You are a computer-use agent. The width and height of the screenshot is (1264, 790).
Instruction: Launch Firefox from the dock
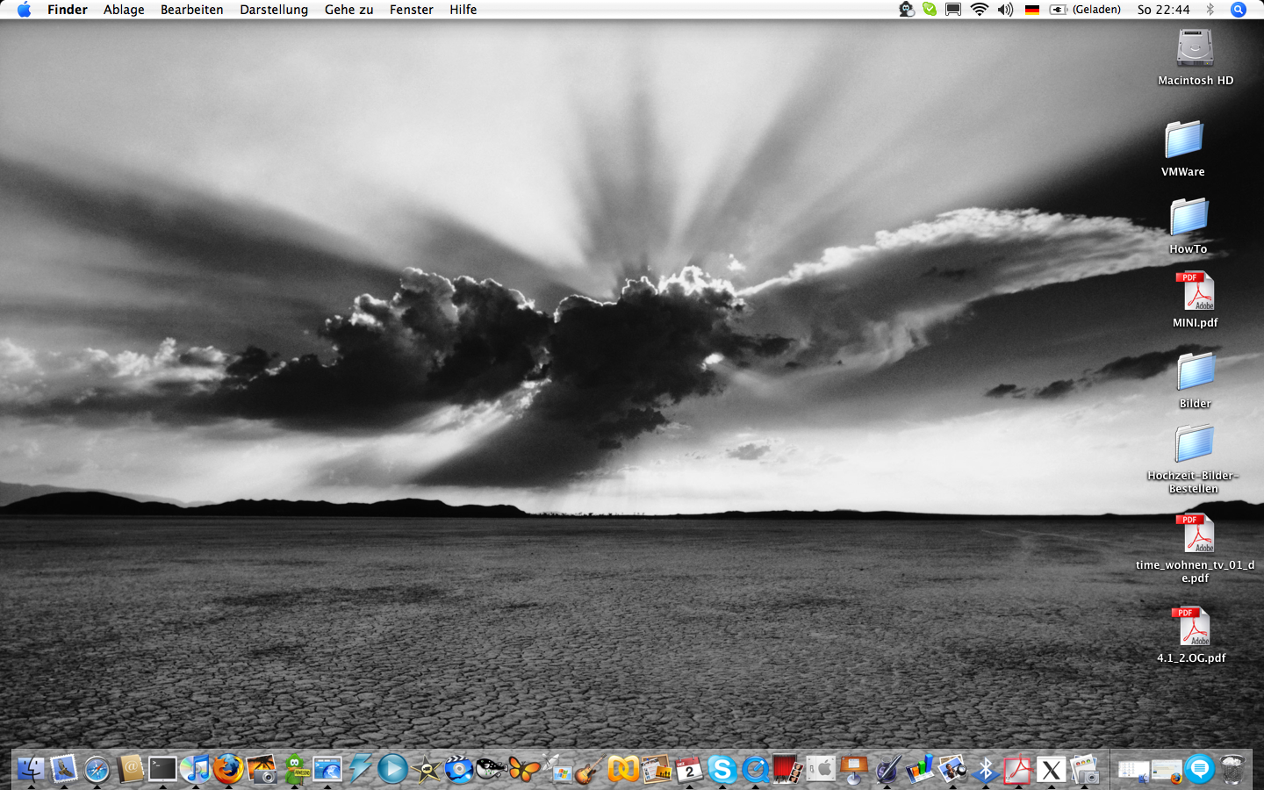228,770
